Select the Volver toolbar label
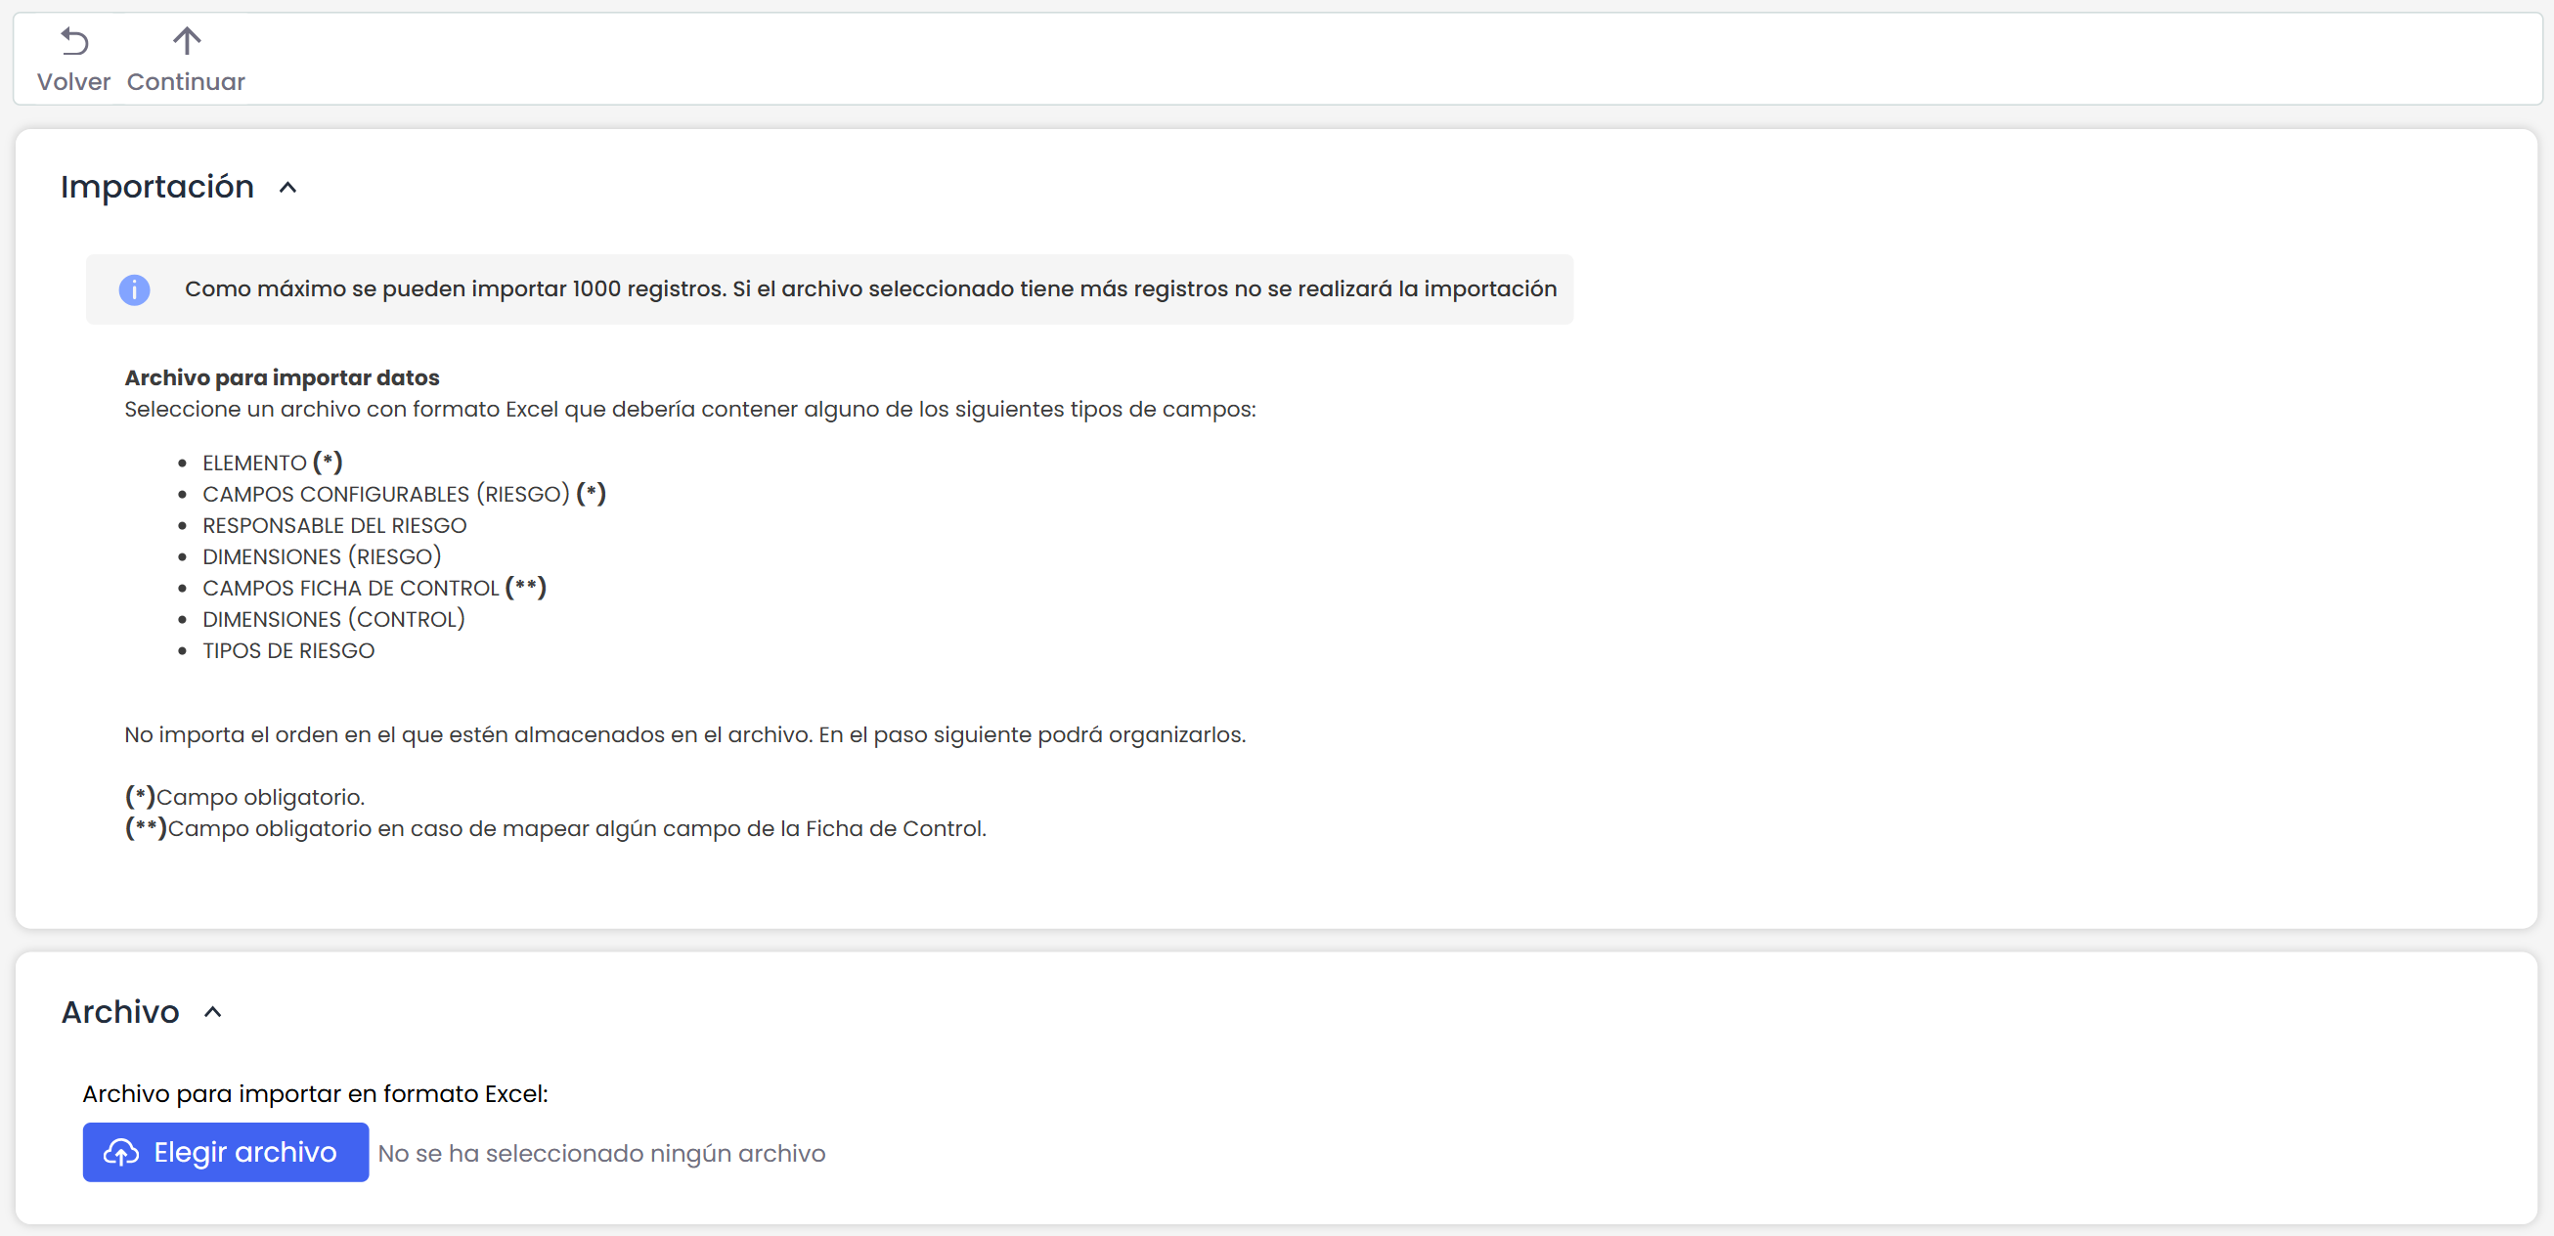 tap(74, 82)
